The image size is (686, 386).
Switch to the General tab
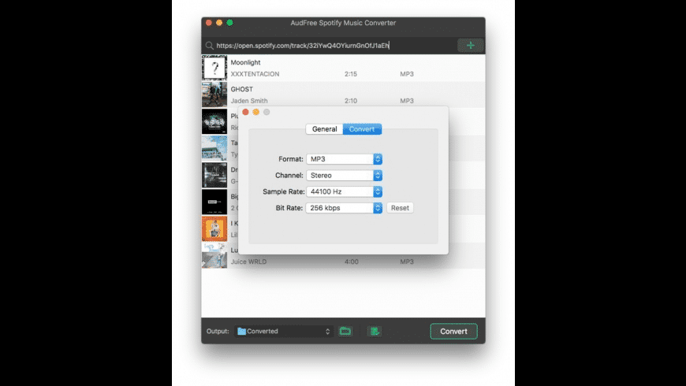[x=324, y=129]
